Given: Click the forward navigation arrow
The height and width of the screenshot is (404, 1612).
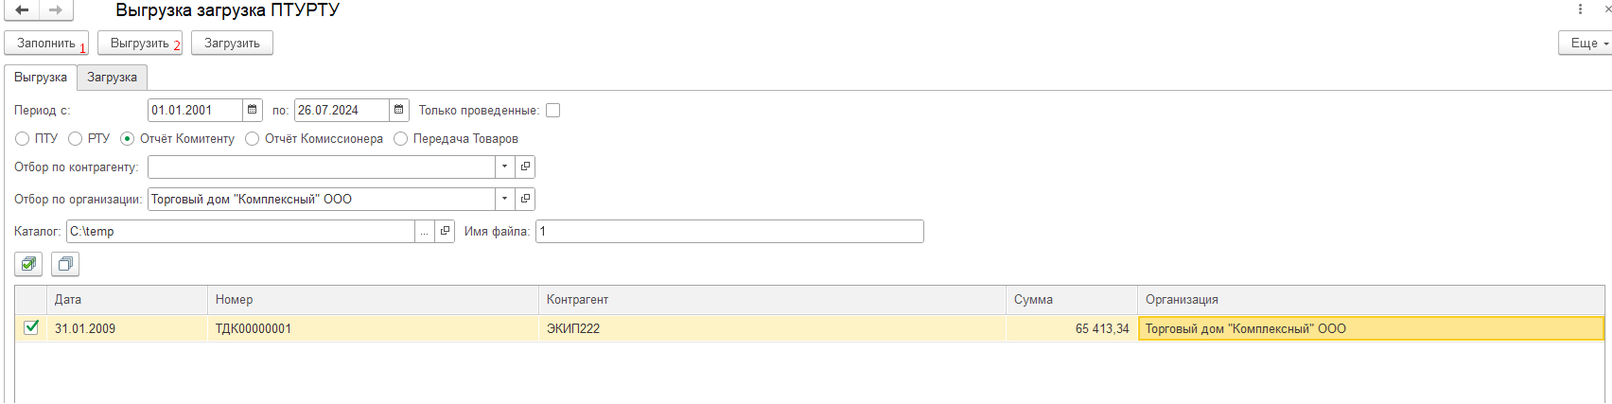Looking at the screenshot, I should (56, 10).
